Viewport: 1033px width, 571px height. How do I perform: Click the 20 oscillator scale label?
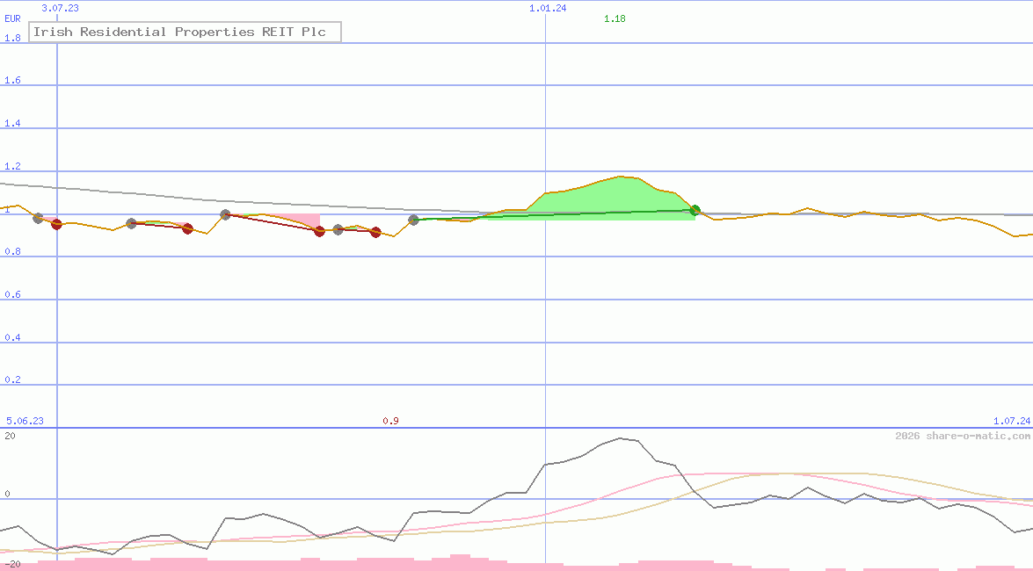(x=10, y=436)
